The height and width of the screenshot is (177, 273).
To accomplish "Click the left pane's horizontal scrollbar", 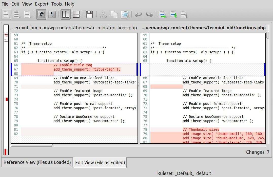I will point(32,145).
